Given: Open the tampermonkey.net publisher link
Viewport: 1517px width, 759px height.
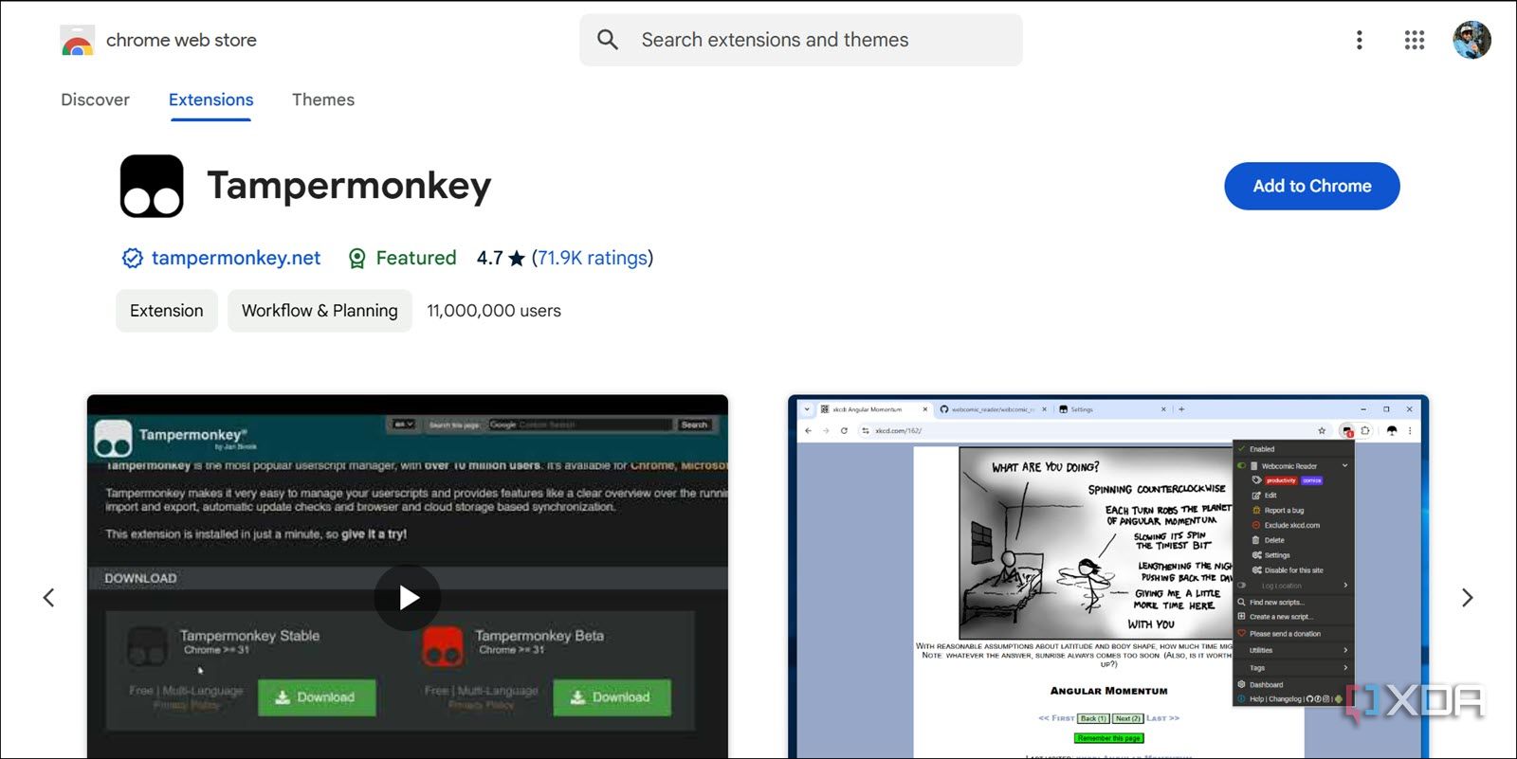Looking at the screenshot, I should pyautogui.click(x=236, y=258).
